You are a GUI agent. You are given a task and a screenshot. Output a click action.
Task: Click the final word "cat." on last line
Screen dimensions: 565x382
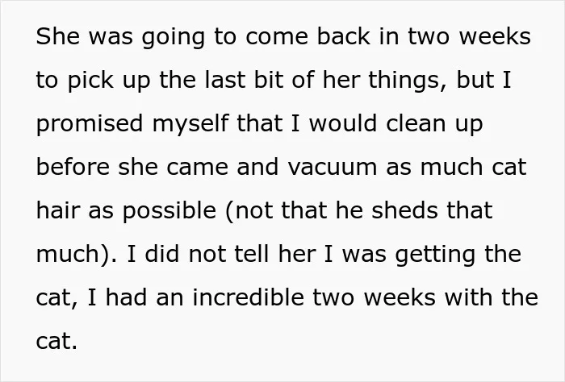point(56,341)
